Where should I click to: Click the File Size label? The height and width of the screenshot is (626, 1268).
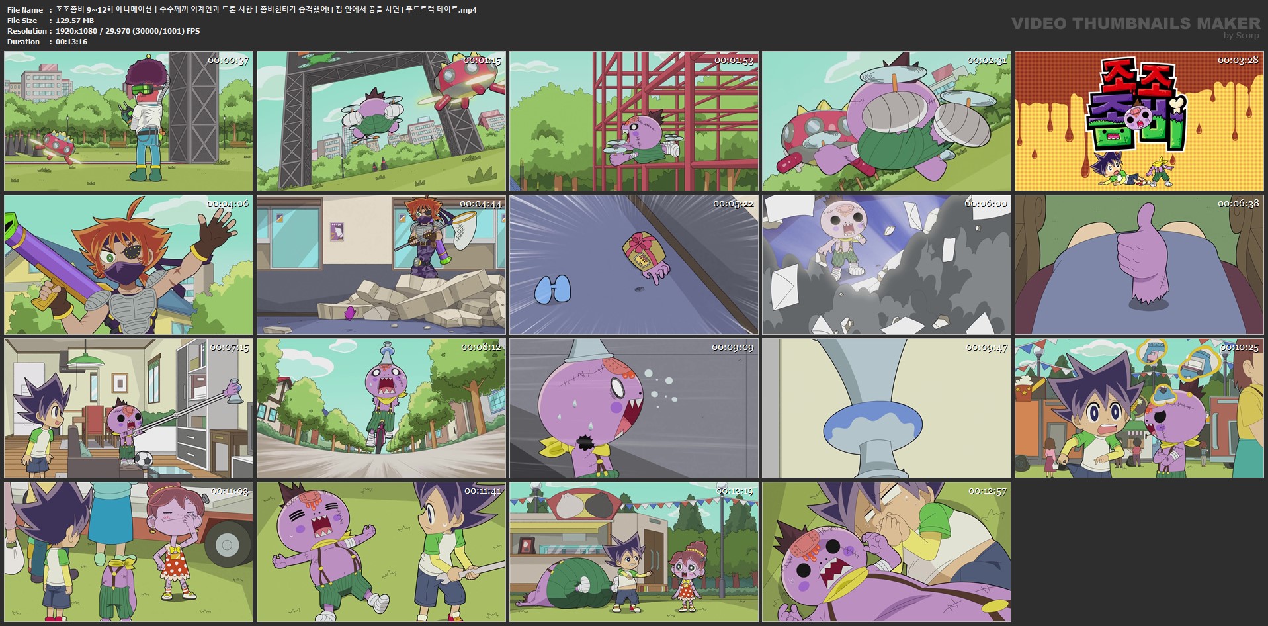pyautogui.click(x=22, y=21)
